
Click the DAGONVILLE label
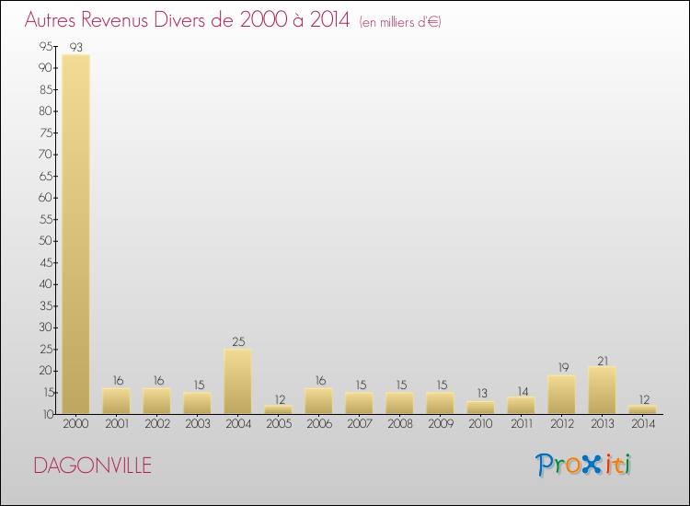coord(92,466)
